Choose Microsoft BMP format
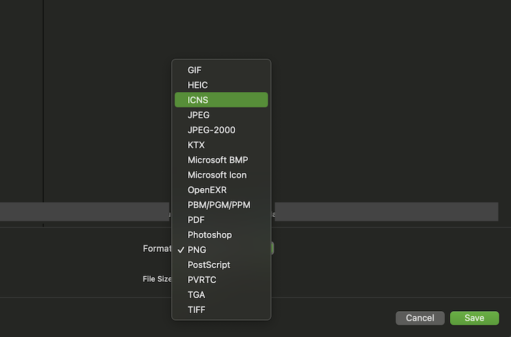Viewport: 511px width, 337px height. tap(217, 160)
